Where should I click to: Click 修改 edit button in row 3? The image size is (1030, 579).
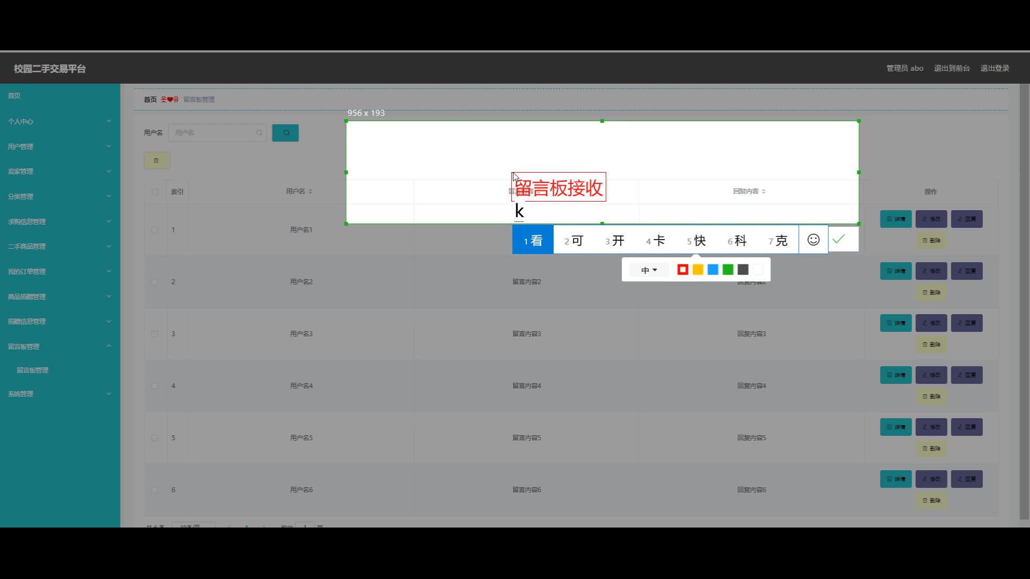931,323
